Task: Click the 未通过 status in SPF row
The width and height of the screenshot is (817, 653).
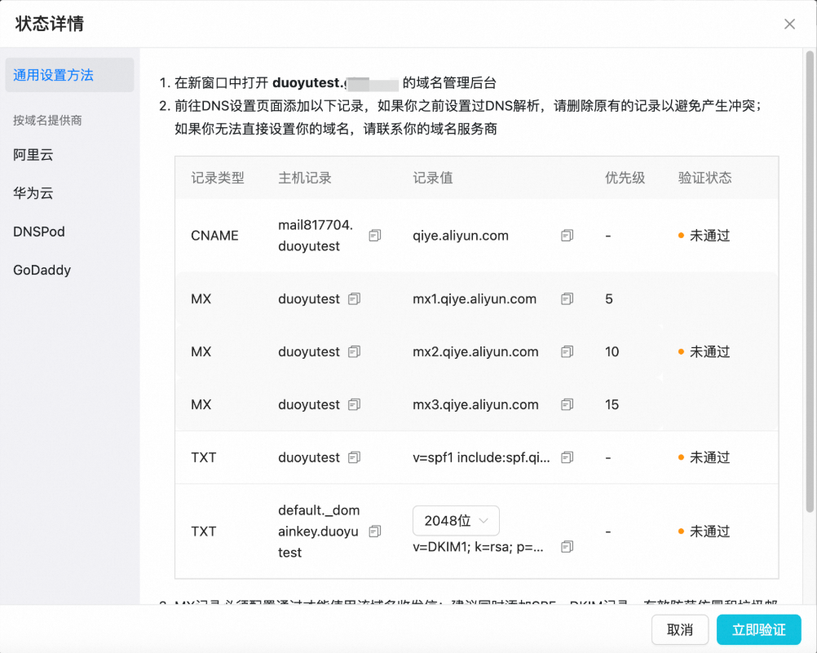Action: [704, 457]
